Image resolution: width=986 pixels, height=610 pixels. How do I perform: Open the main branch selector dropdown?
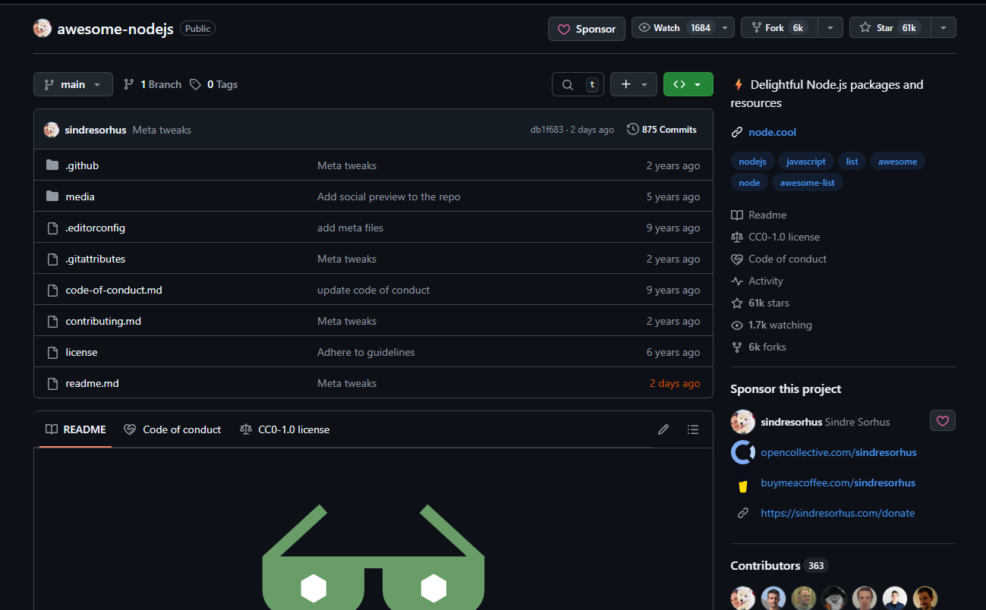73,84
